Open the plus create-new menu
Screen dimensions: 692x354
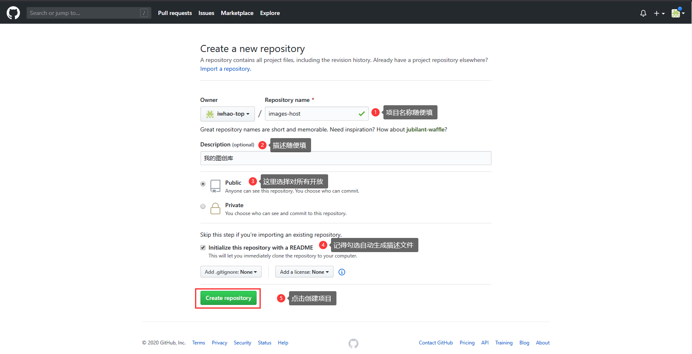click(659, 13)
